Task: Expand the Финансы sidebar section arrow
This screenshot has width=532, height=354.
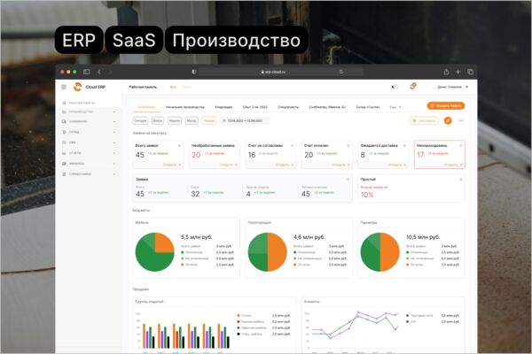Action: click(114, 164)
